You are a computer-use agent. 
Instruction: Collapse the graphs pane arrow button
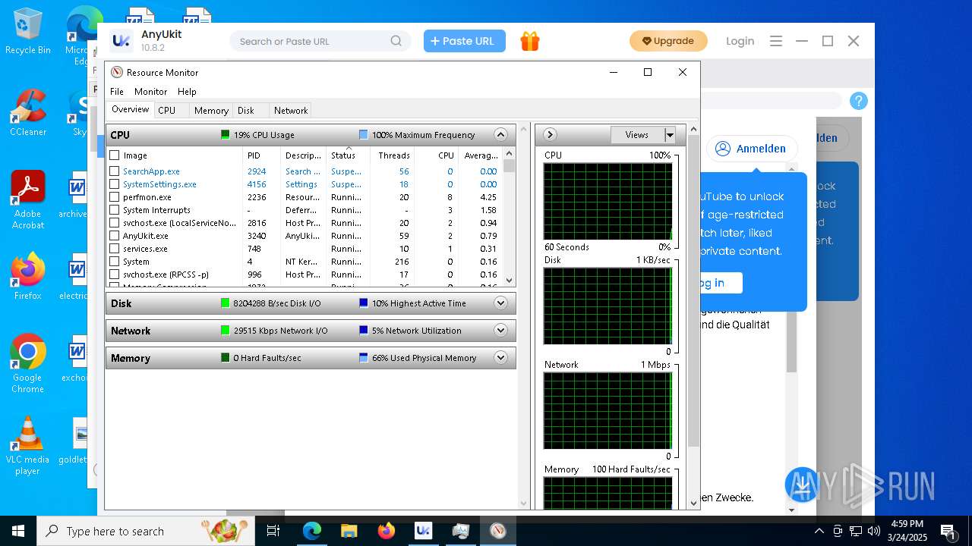click(550, 135)
